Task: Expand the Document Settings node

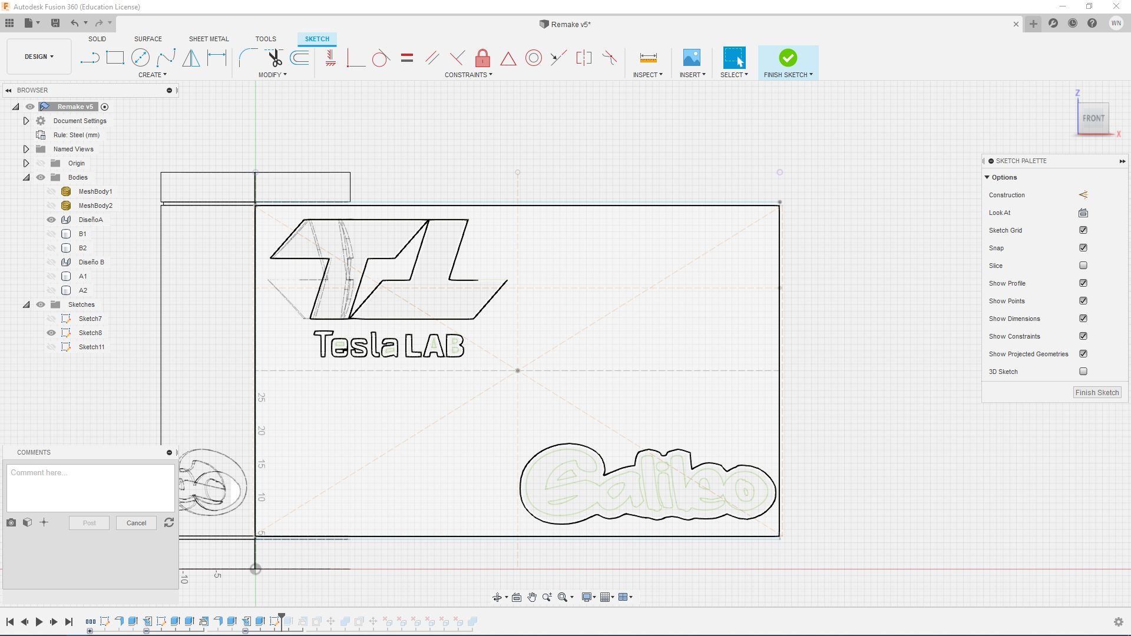Action: pos(26,121)
